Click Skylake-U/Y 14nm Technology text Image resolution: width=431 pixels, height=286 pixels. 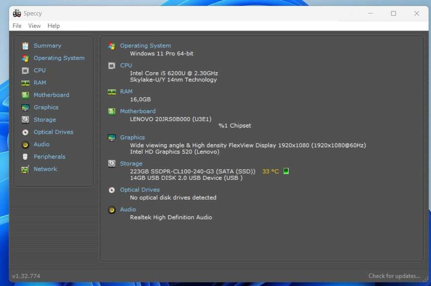pyautogui.click(x=173, y=80)
